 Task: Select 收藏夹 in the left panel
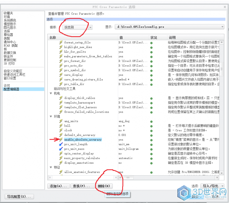(8, 13)
